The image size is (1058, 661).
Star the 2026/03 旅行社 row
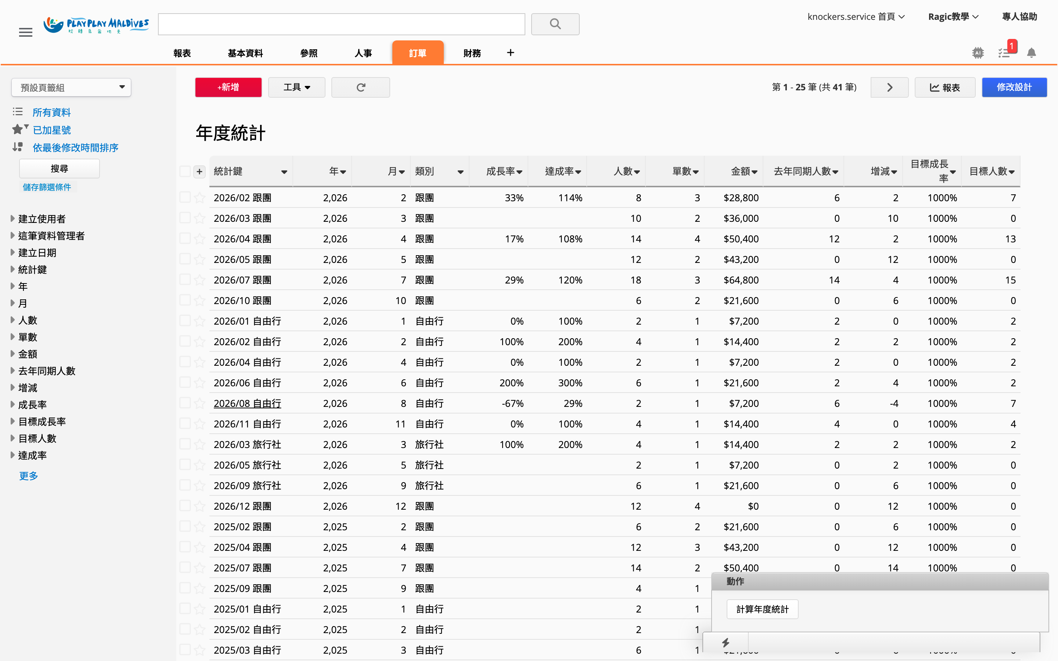[x=200, y=444]
